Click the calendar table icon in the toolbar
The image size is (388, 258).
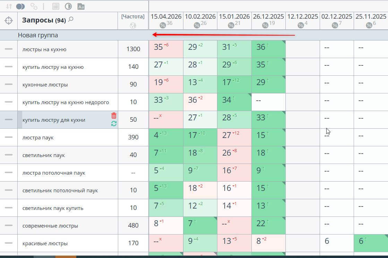(55, 6)
